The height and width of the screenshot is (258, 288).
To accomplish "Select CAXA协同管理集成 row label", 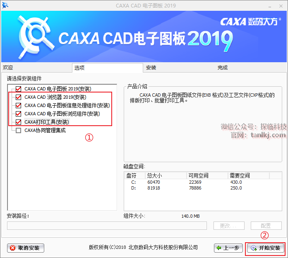I will click(45, 131).
